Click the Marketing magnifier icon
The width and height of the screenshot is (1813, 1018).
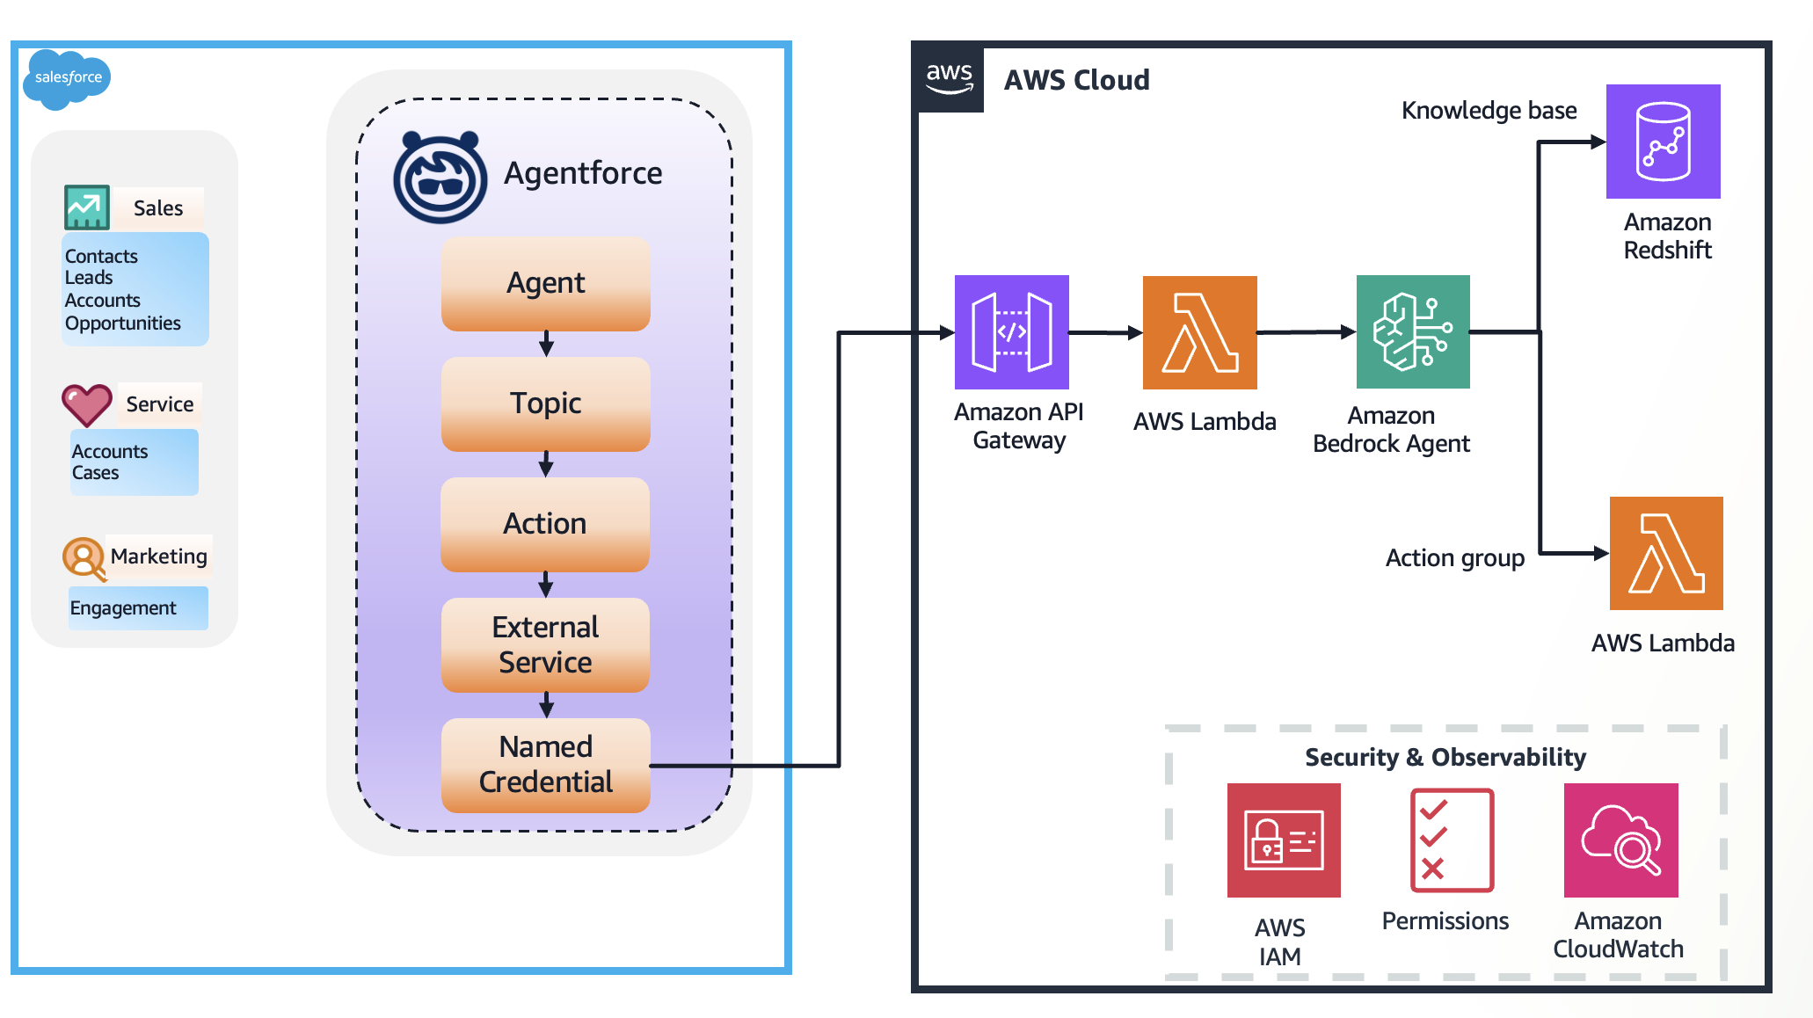point(84,558)
